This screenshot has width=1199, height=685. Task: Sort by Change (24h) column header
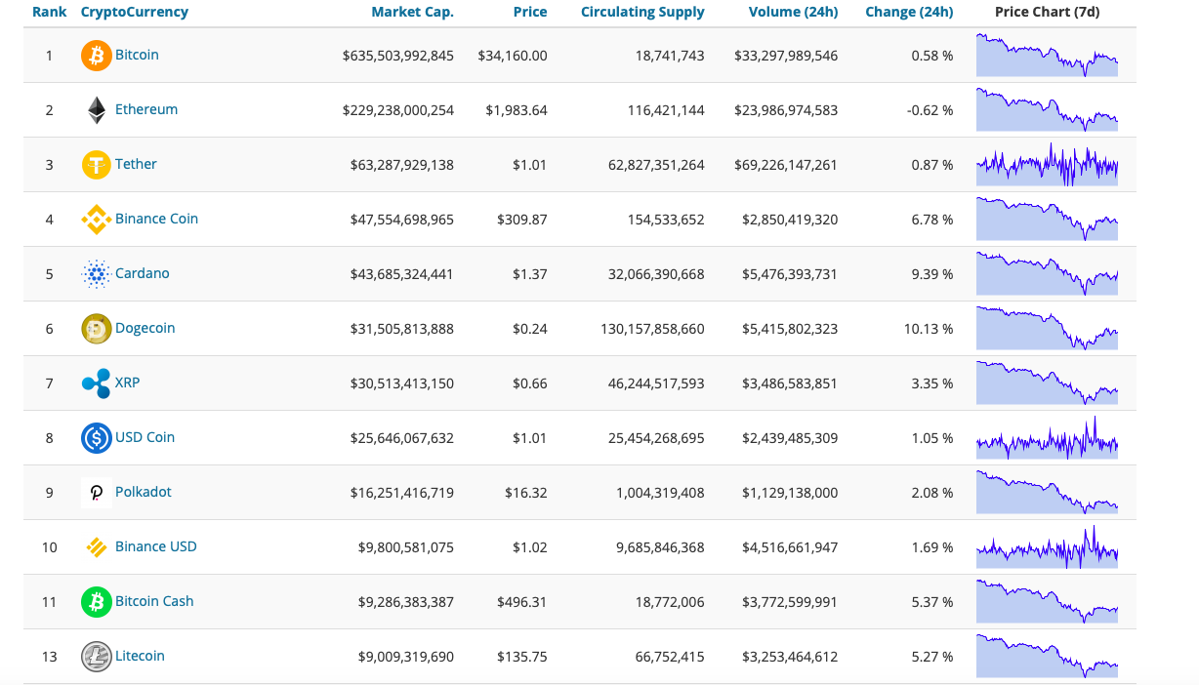click(909, 13)
